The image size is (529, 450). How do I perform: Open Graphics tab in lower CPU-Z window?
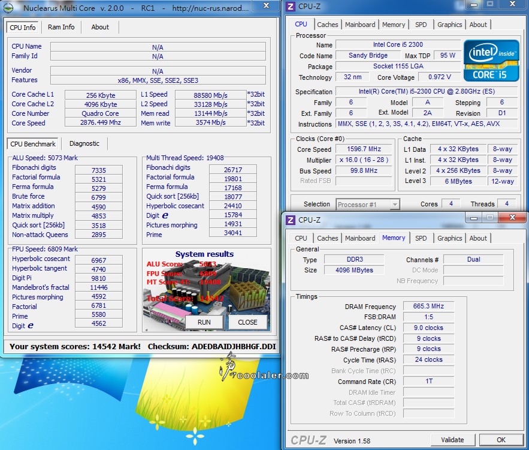449,238
